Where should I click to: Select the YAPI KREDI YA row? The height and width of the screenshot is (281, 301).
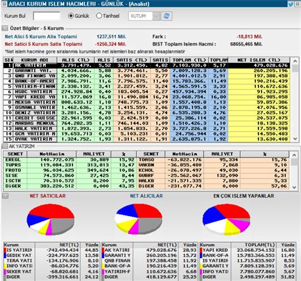[147, 97]
